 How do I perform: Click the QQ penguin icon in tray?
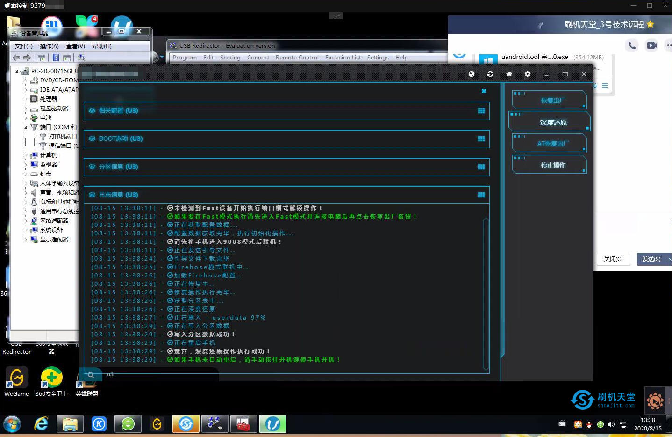tap(589, 424)
